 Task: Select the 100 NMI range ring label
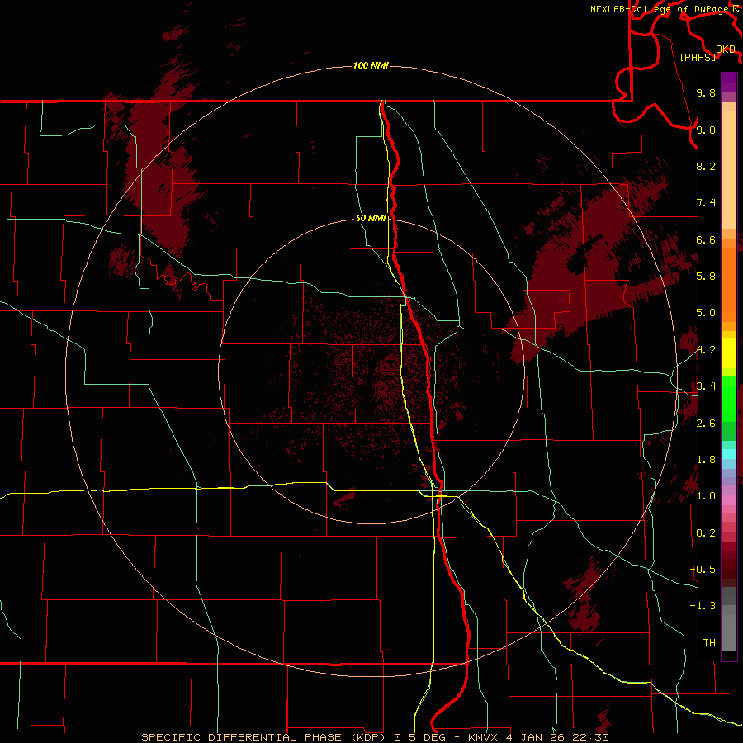(x=371, y=65)
